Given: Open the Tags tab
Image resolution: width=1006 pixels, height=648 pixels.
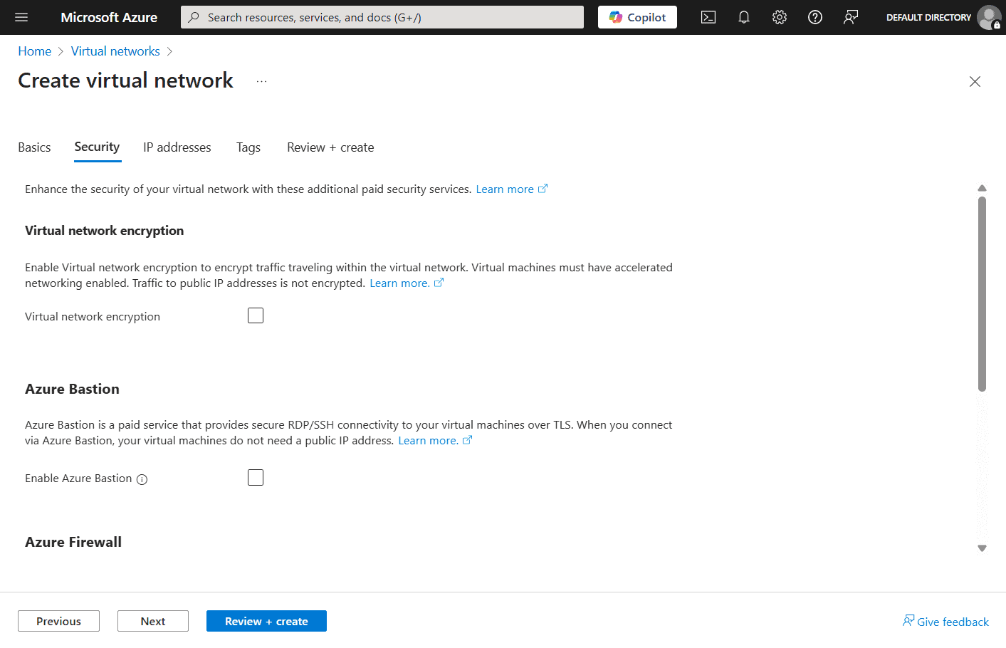Looking at the screenshot, I should coord(248,147).
